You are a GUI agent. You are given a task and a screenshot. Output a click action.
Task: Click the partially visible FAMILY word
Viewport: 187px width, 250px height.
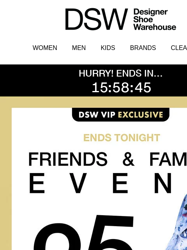(168, 159)
